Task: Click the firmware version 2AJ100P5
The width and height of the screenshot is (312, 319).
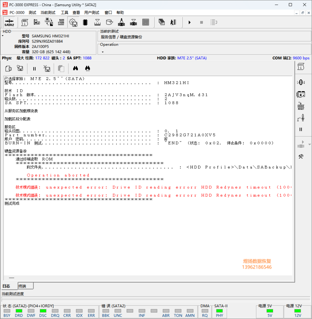Action: pos(40,47)
